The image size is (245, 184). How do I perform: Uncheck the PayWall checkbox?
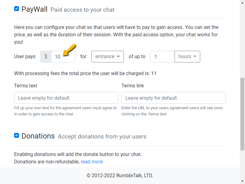tap(17, 9)
